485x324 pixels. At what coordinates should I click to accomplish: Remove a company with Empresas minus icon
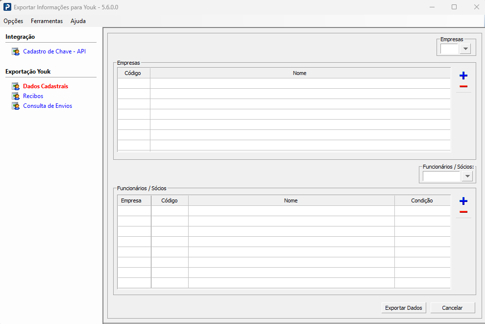[x=463, y=86]
